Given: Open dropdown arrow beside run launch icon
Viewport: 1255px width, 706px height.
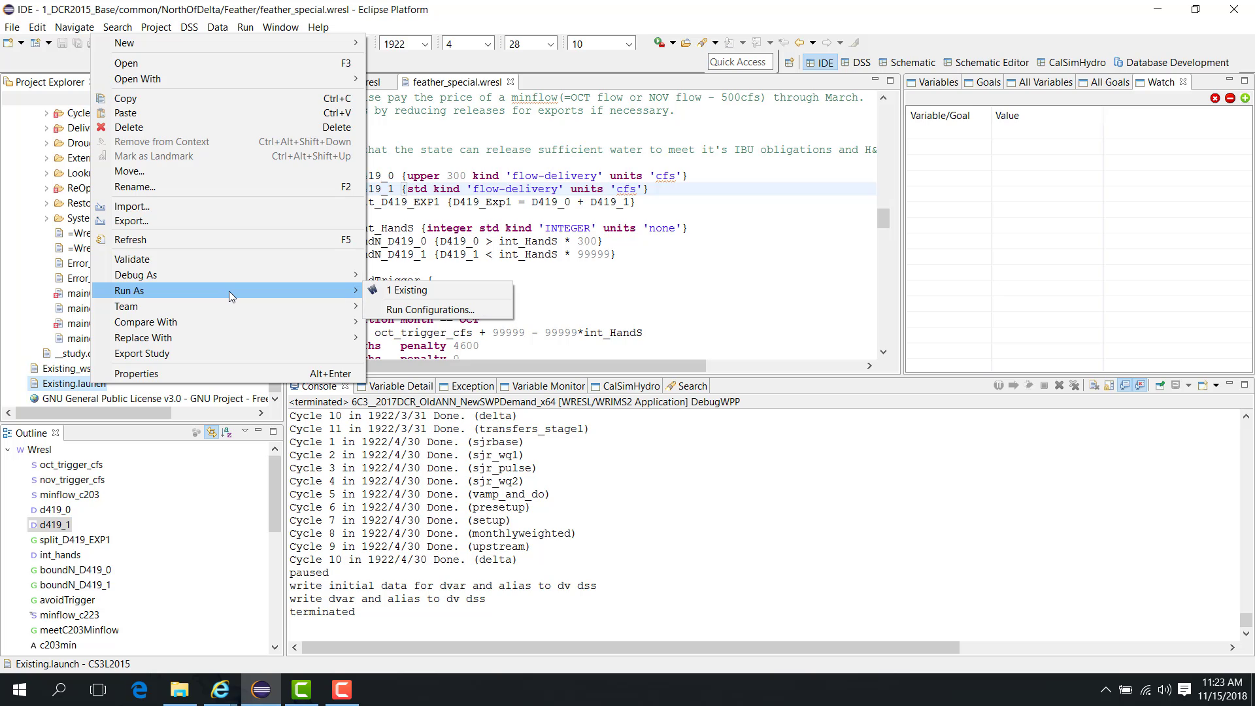Looking at the screenshot, I should [x=673, y=43].
